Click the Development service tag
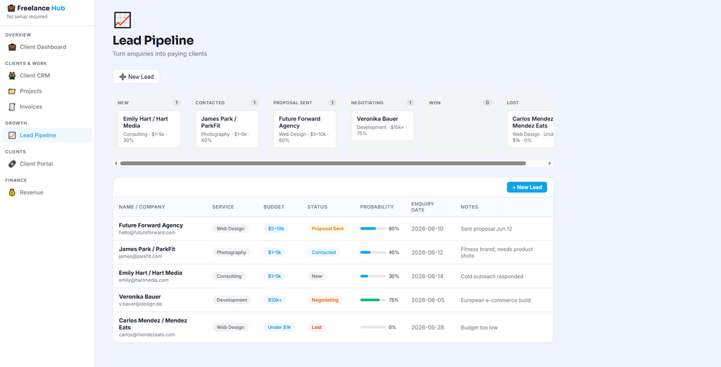Viewport: 721px width, 367px height. coord(232,300)
